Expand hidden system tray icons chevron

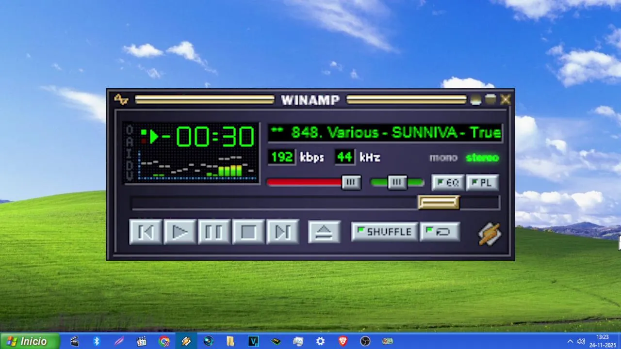pyautogui.click(x=570, y=341)
